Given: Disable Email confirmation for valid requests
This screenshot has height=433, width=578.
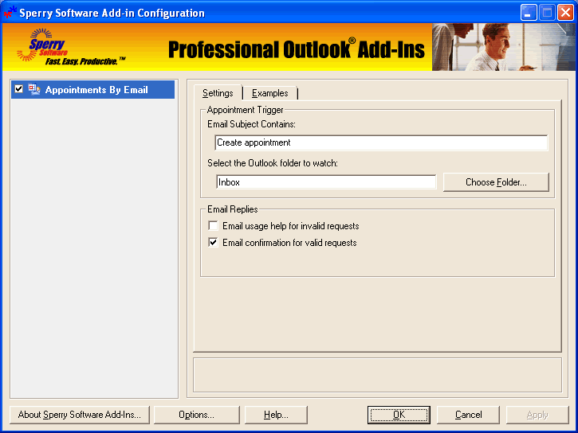Looking at the screenshot, I should point(213,243).
